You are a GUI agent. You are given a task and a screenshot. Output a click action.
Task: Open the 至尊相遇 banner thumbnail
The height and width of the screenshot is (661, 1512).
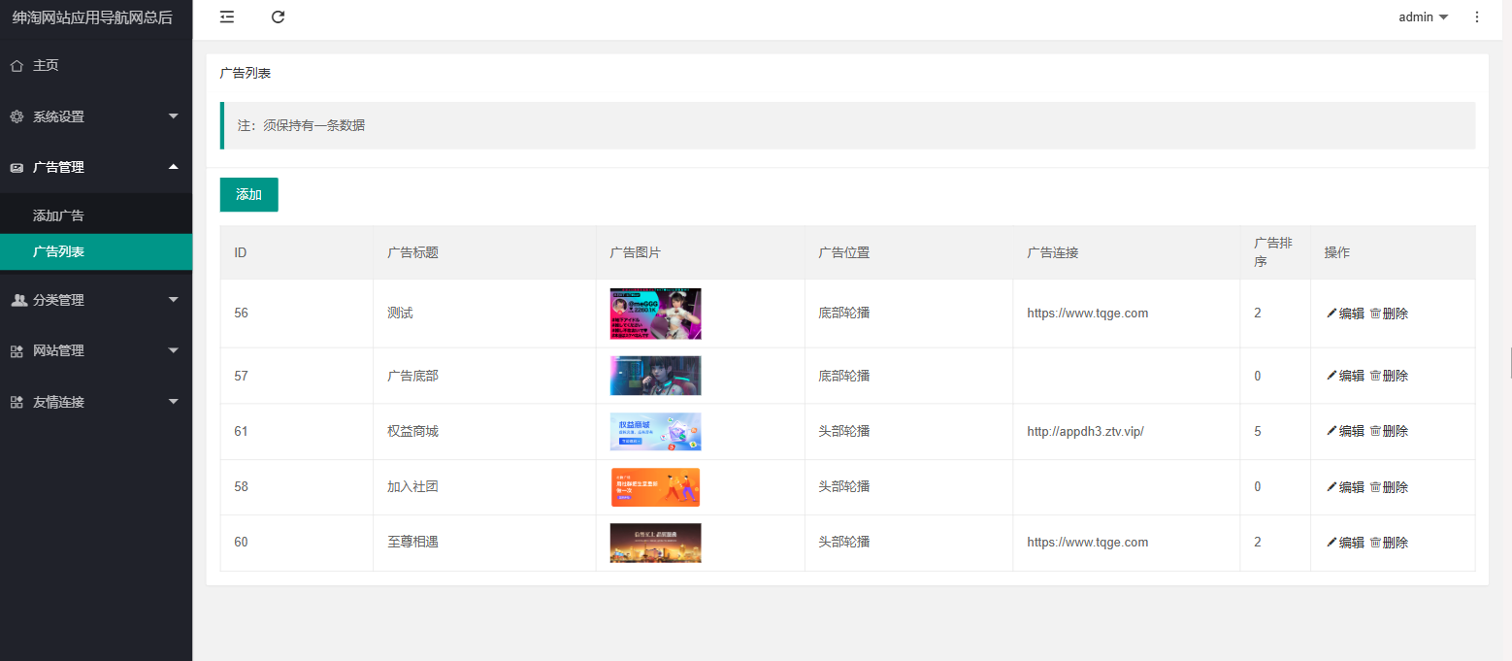[x=655, y=543]
